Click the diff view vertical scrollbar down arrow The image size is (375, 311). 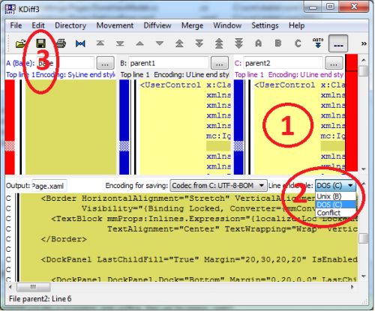pos(364,169)
